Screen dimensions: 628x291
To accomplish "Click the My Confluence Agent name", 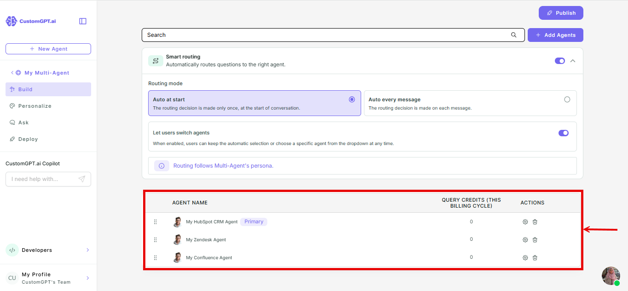I will pyautogui.click(x=209, y=258).
